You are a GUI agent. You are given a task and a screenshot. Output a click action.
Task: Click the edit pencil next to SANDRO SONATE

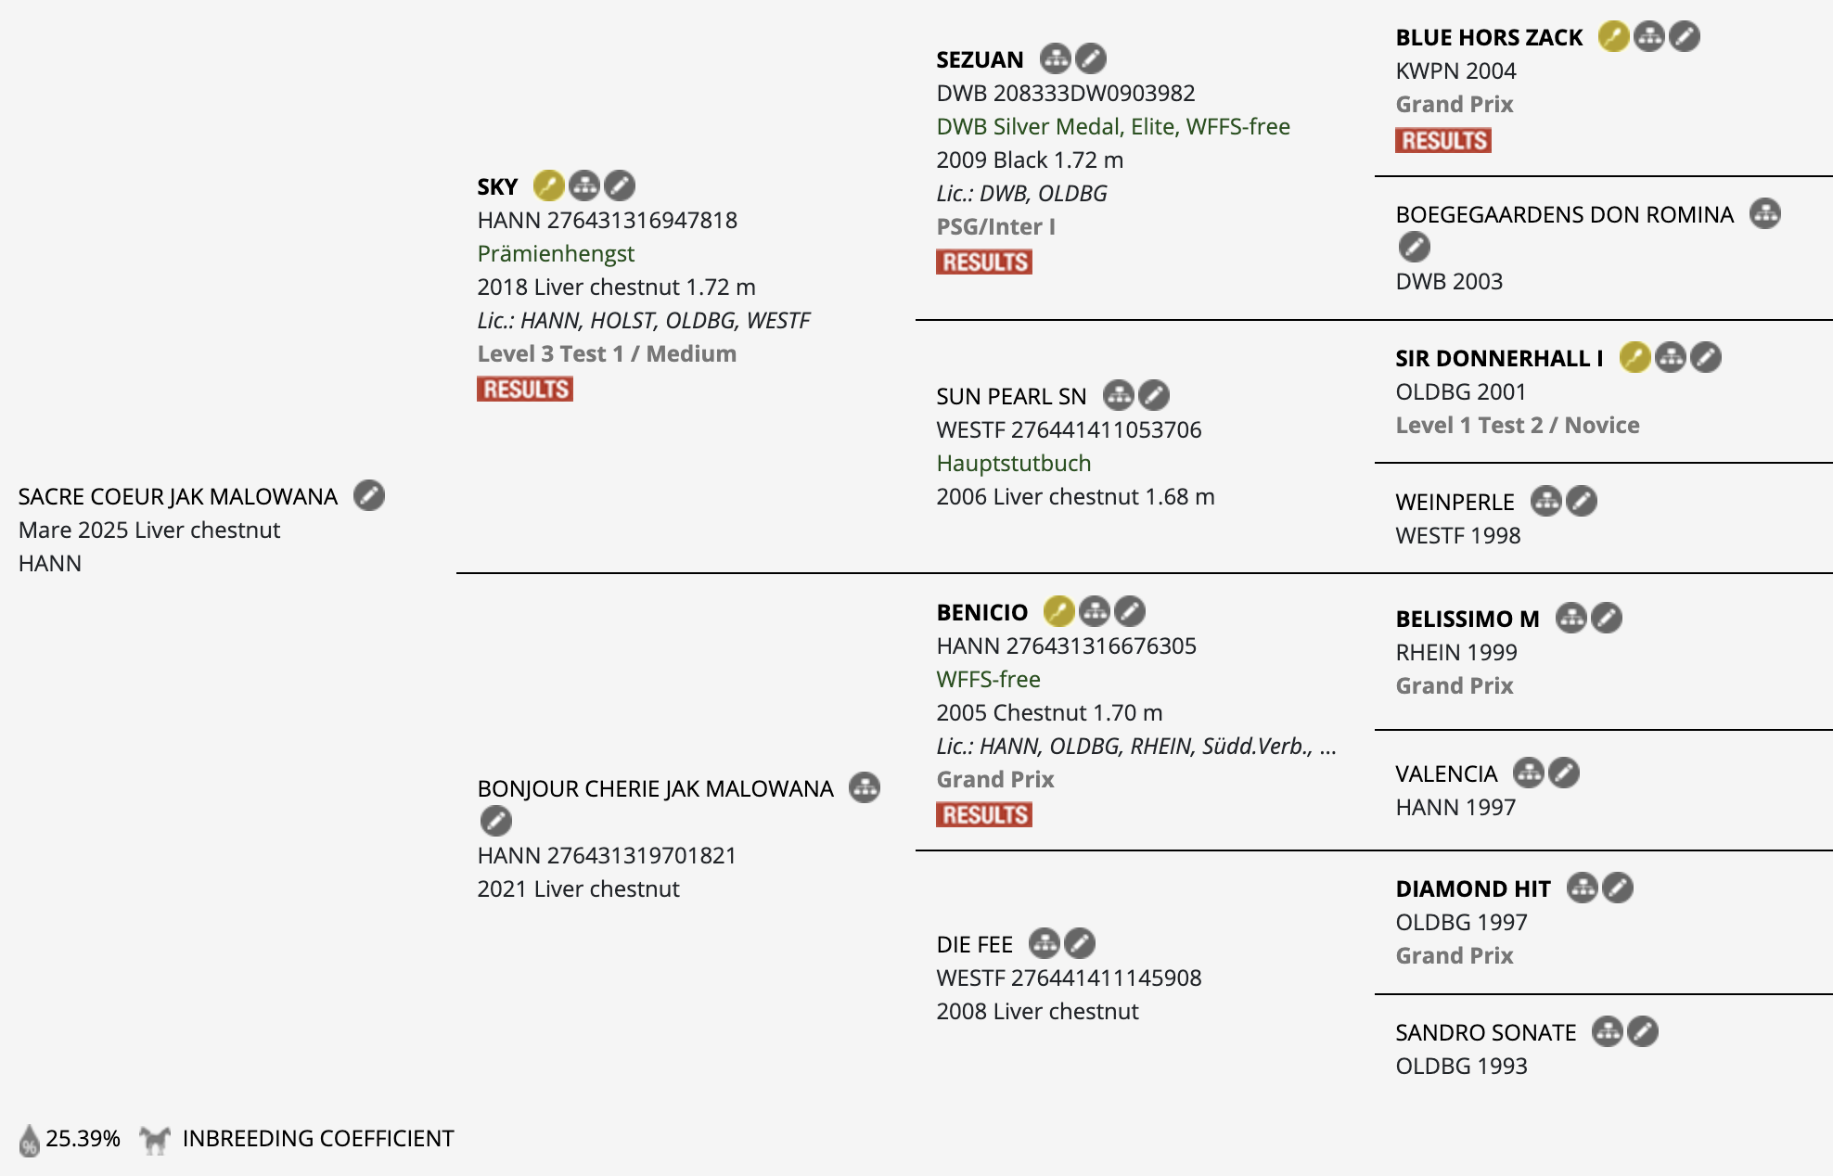coord(1643,1032)
